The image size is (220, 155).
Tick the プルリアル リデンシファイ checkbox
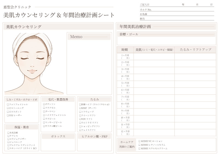[x=8, y=145]
